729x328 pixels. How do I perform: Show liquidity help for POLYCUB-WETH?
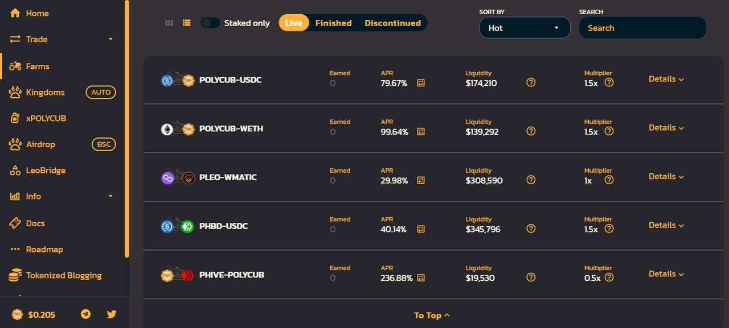[531, 131]
